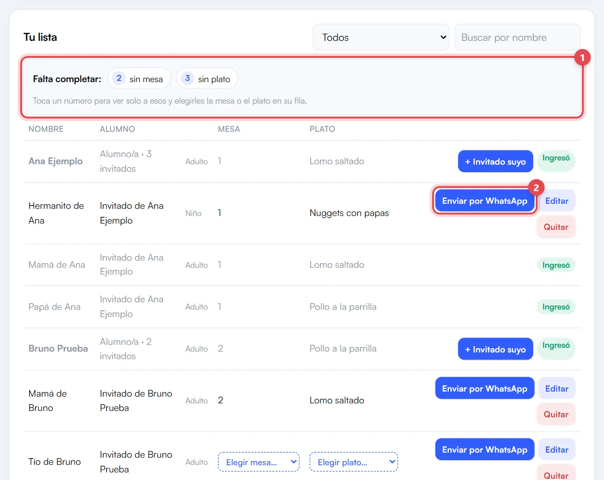Remove Mamá de Bruno with Quitar

[x=556, y=414]
